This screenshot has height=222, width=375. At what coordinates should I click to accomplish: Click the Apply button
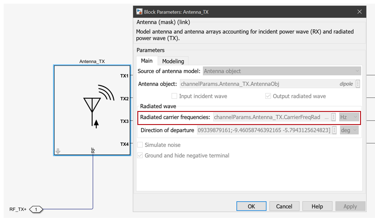coord(350,206)
